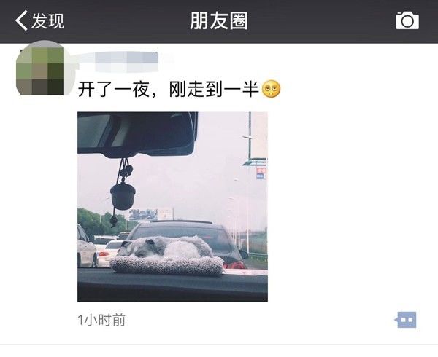Tap the camera icon to post
438x357 pixels.
click(x=407, y=20)
